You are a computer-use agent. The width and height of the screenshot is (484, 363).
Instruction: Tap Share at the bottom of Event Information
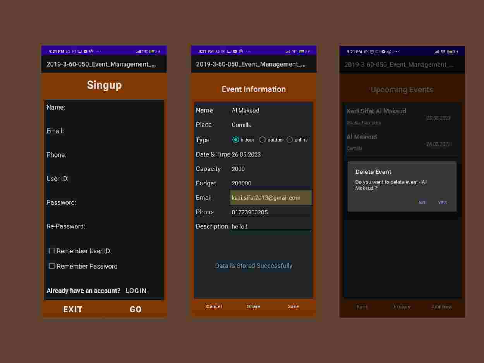click(254, 306)
